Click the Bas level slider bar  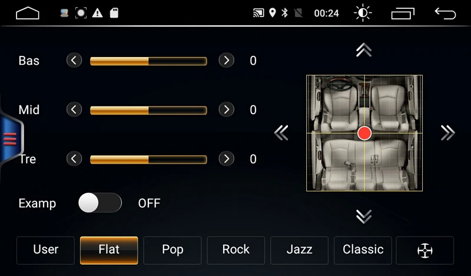point(148,61)
